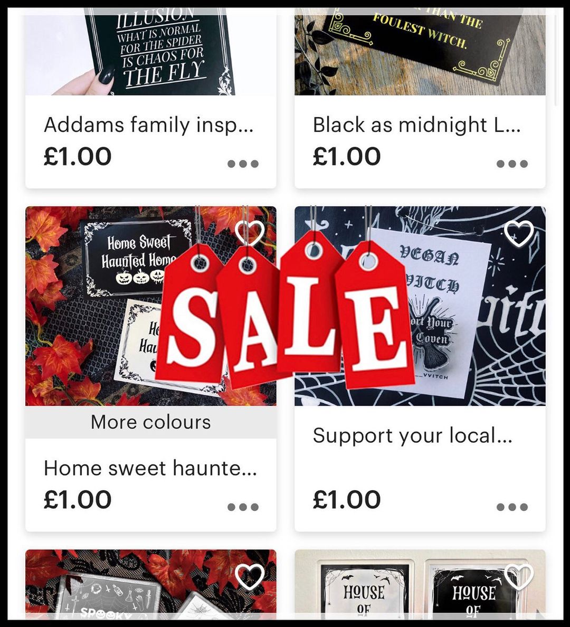View the Addams family spider quote image
Viewport: 570px width, 627px height.
pos(151,52)
